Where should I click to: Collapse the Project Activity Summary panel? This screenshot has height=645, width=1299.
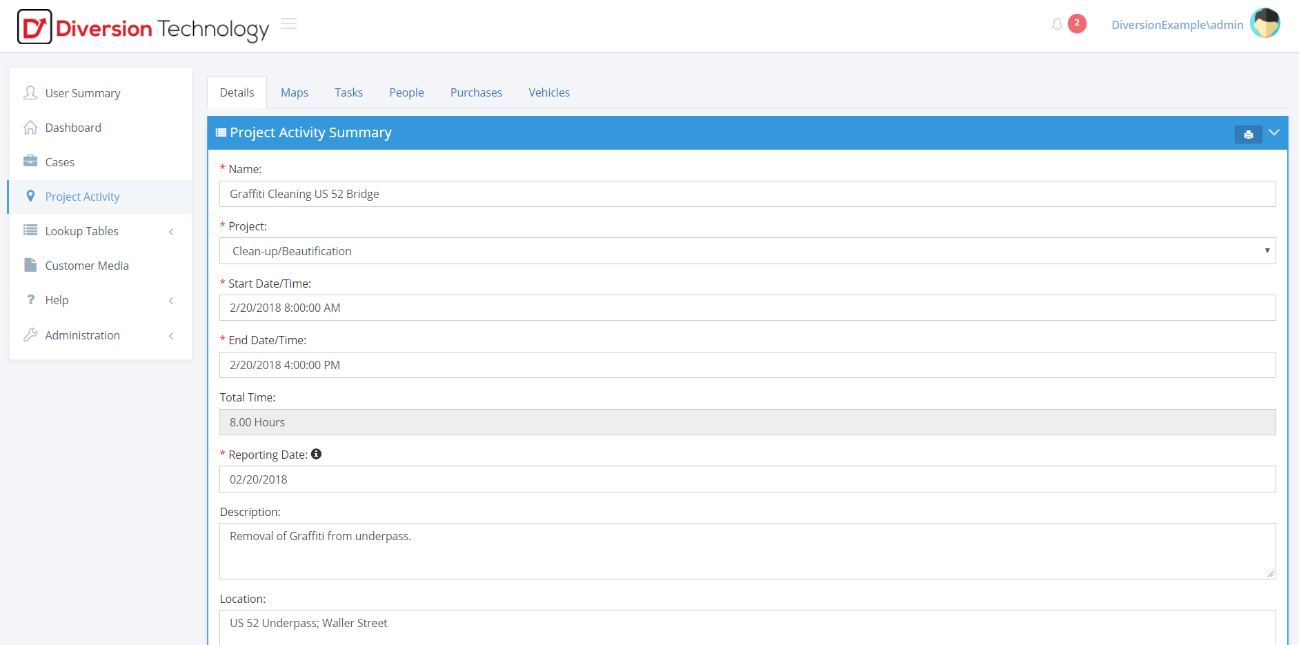(x=1273, y=132)
